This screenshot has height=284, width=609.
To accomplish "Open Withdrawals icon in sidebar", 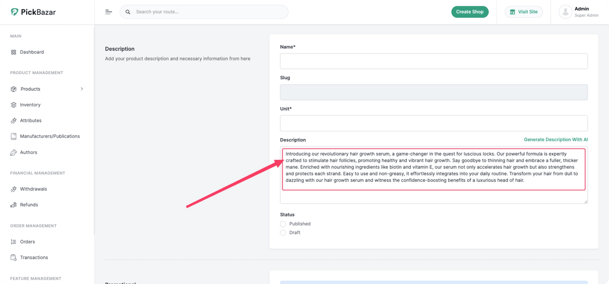I will tap(13, 189).
